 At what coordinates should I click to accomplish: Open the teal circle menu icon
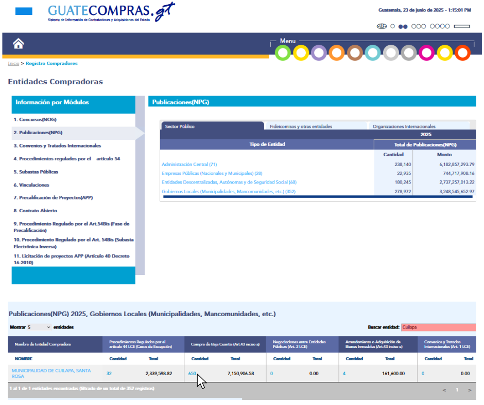click(x=373, y=53)
